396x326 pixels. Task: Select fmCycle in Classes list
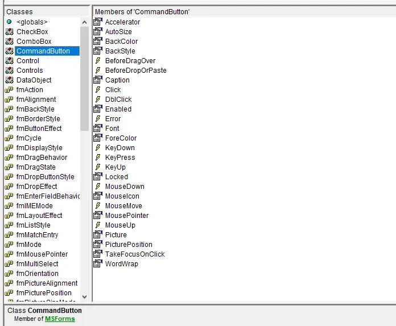pyautogui.click(x=29, y=138)
